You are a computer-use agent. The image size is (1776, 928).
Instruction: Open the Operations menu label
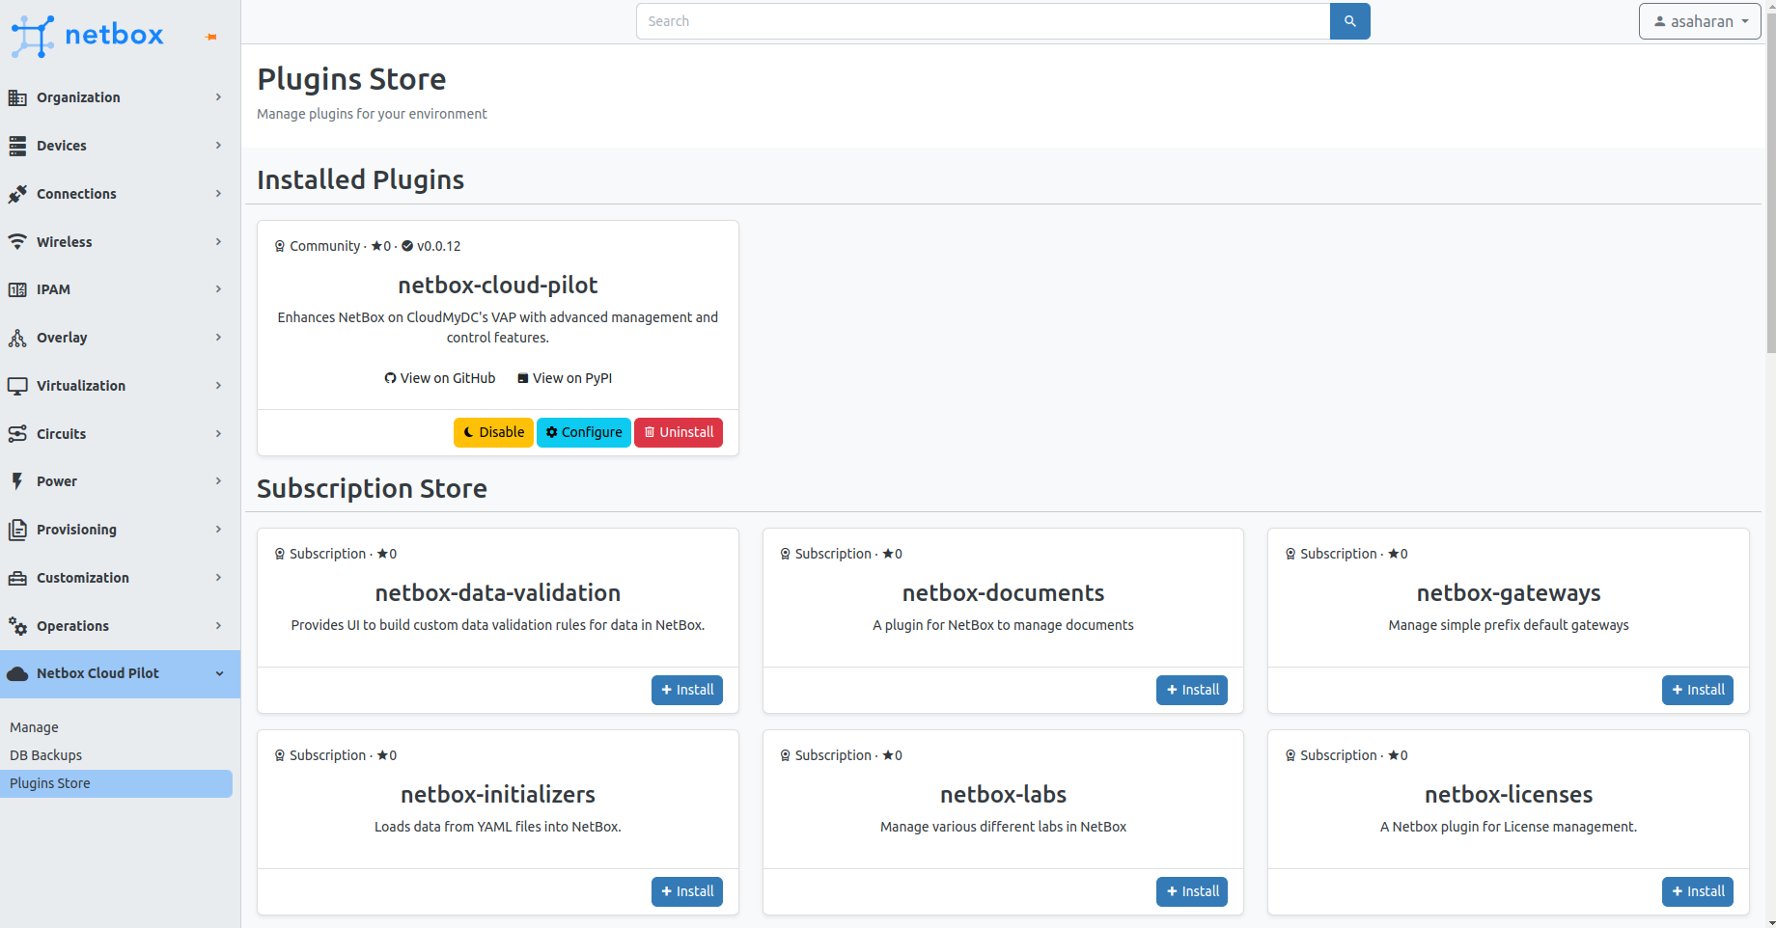point(72,626)
